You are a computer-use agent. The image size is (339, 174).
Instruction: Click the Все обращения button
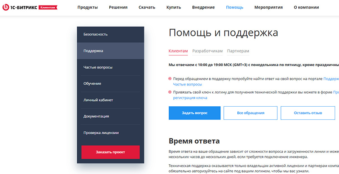(x=250, y=113)
